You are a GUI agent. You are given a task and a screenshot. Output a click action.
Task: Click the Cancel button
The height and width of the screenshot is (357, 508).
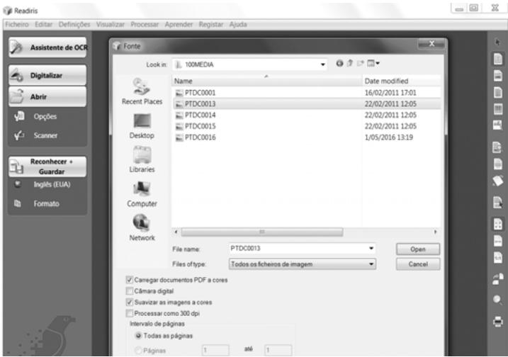point(417,264)
